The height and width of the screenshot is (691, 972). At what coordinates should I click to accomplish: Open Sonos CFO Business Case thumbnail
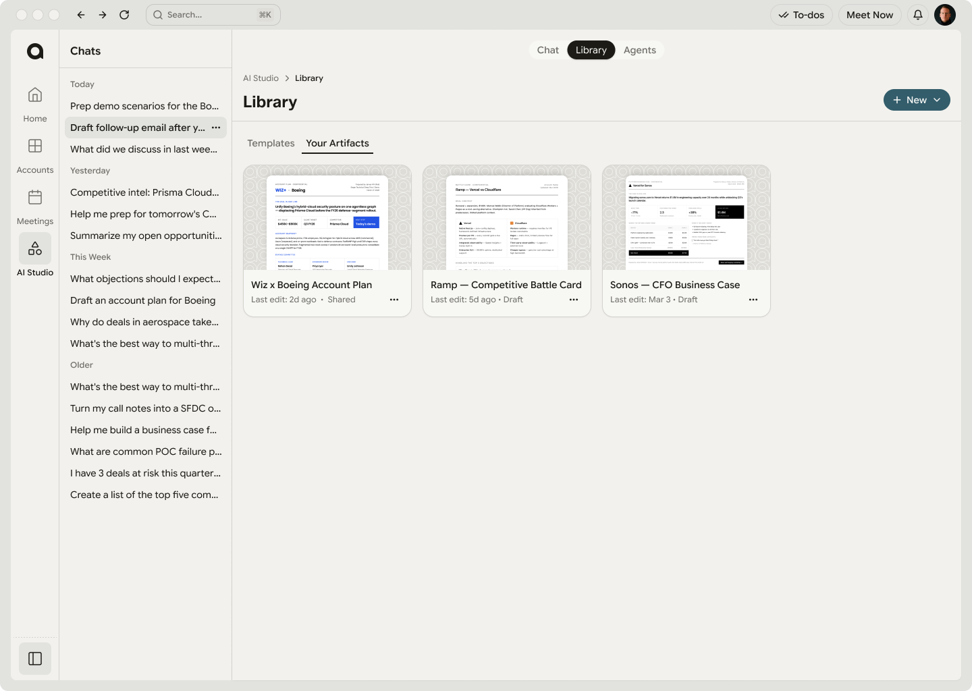tap(686, 218)
